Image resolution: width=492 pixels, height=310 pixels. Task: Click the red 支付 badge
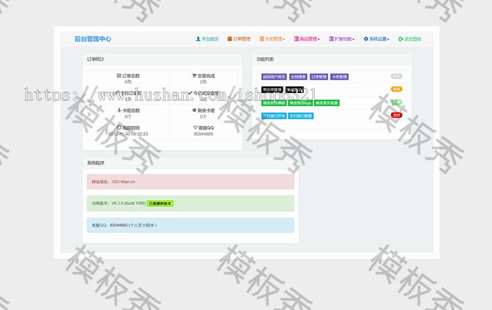pyautogui.click(x=396, y=115)
